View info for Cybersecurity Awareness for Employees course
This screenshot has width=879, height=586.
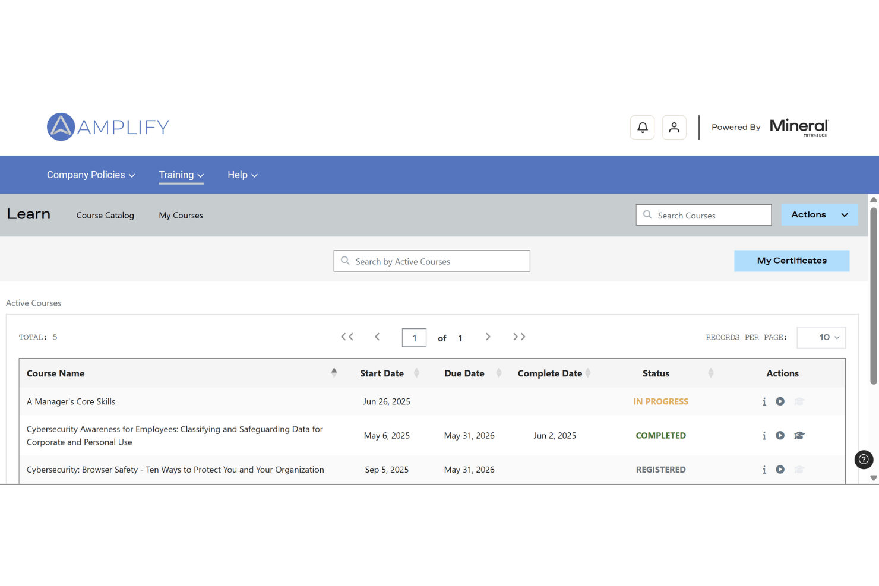(x=764, y=436)
